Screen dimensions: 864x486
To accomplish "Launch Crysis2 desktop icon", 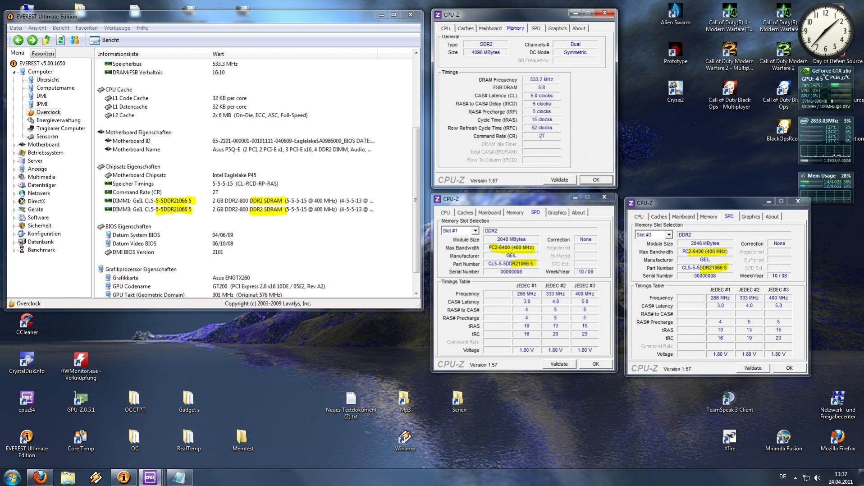I will (676, 92).
